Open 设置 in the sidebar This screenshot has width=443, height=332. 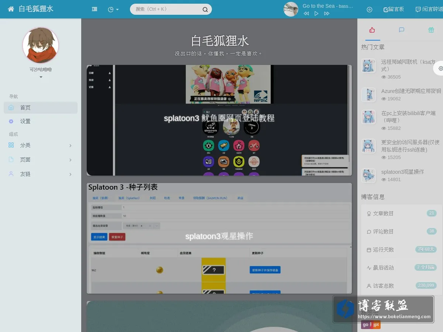coord(41,121)
